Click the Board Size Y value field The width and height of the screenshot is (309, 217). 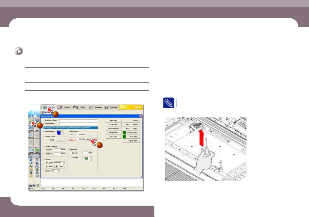80,139
